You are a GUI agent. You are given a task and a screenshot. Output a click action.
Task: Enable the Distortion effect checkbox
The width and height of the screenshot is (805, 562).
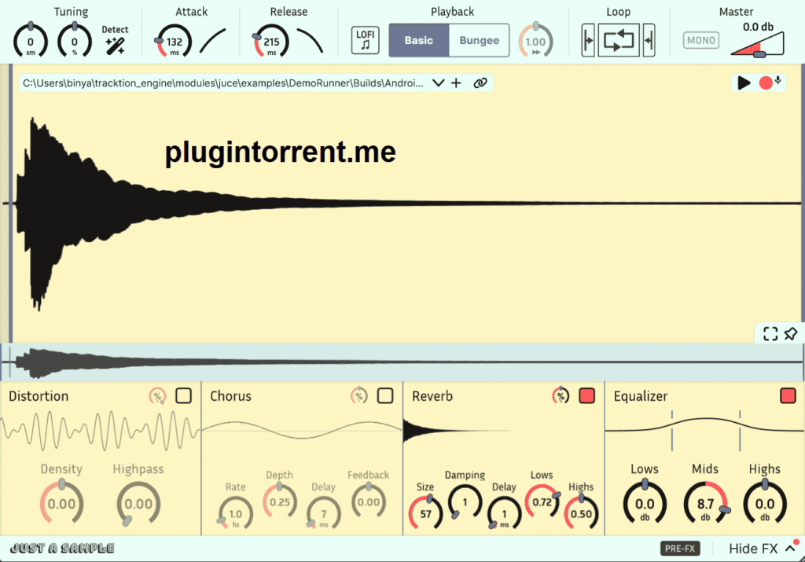point(183,395)
